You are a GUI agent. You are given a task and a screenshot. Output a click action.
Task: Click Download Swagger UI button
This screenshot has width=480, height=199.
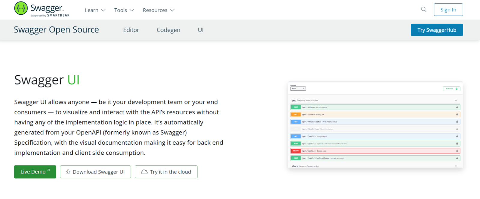click(95, 172)
